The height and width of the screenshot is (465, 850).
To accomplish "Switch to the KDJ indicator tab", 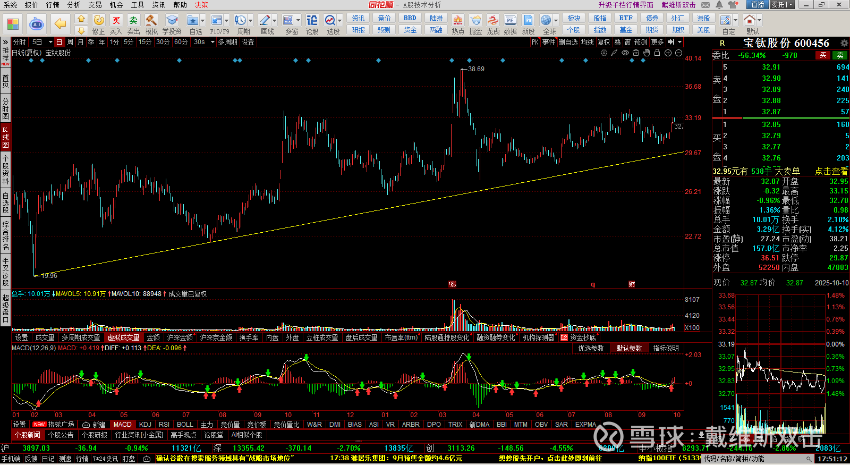I will (x=145, y=425).
